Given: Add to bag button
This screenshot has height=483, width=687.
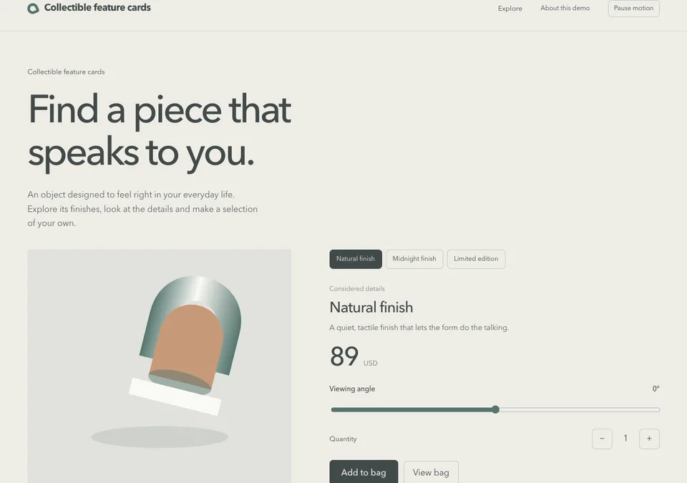Looking at the screenshot, I should click(x=364, y=472).
